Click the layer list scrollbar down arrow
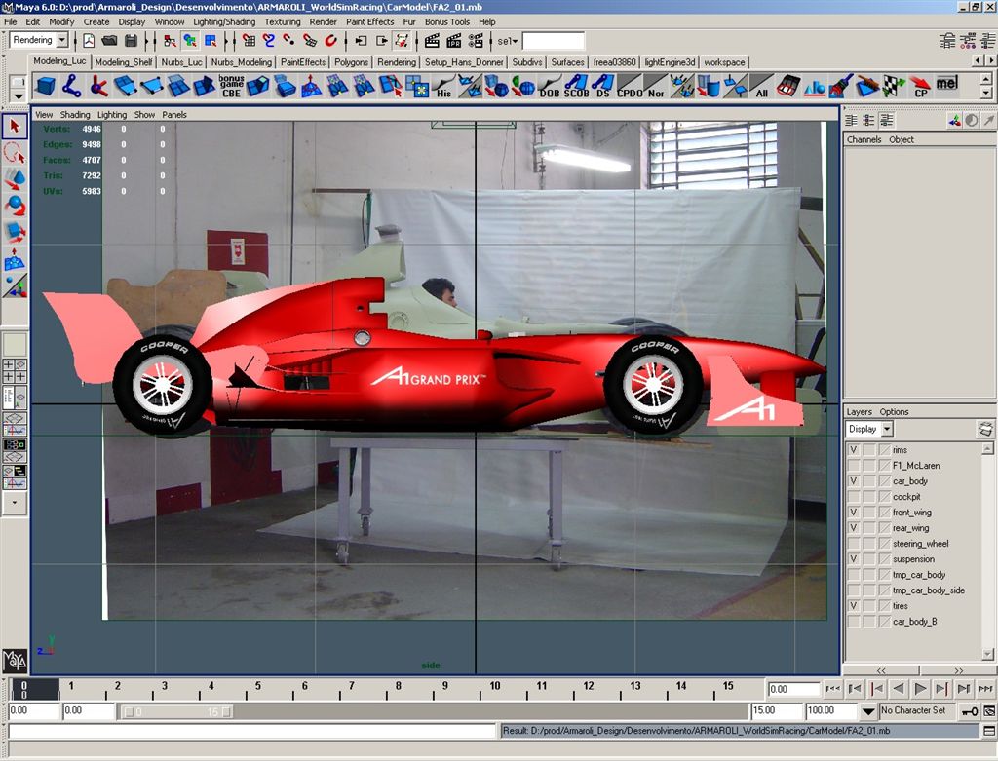The height and width of the screenshot is (761, 998). click(987, 654)
